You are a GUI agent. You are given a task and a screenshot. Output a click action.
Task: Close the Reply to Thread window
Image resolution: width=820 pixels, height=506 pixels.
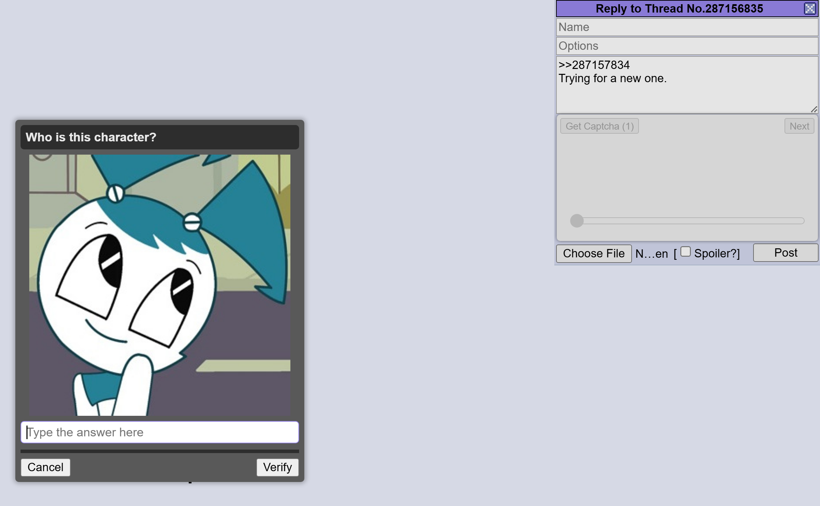[810, 8]
